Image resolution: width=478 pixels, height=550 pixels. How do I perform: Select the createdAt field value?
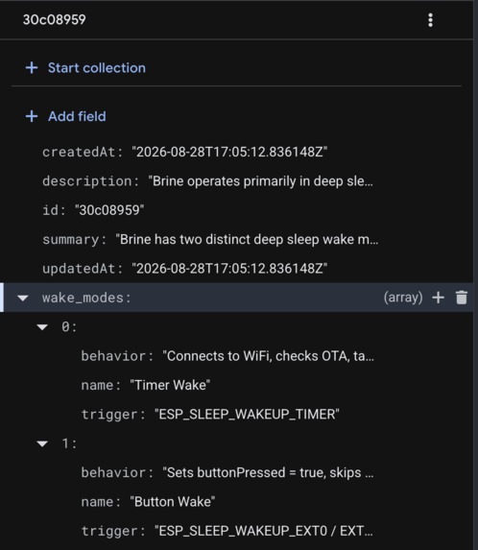click(229, 152)
